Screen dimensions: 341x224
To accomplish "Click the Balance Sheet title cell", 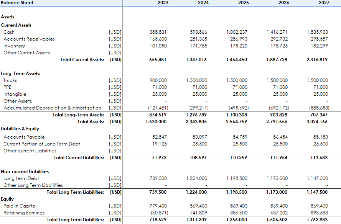I will tap(17, 3).
